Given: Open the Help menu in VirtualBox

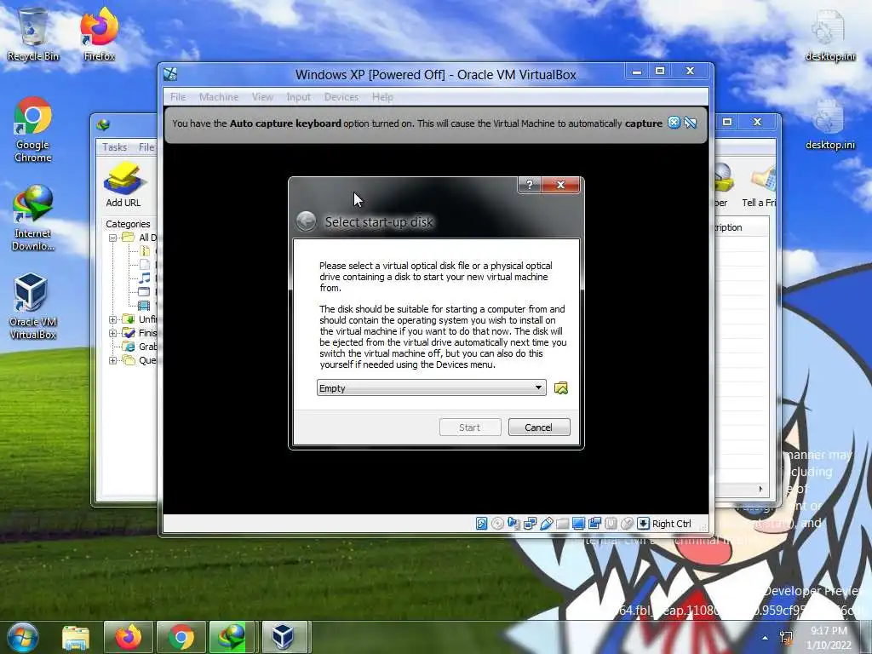Looking at the screenshot, I should (x=382, y=97).
